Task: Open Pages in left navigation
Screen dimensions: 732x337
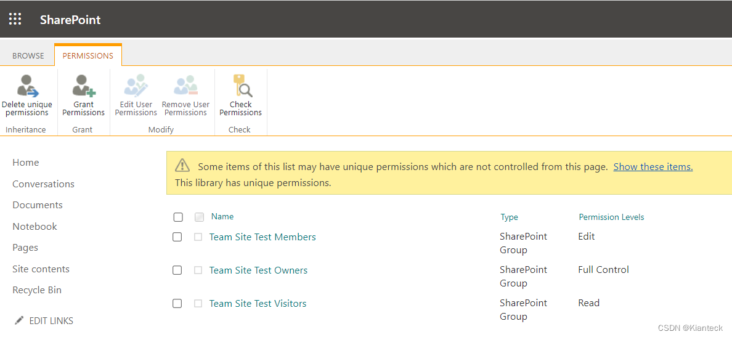Action: click(25, 248)
